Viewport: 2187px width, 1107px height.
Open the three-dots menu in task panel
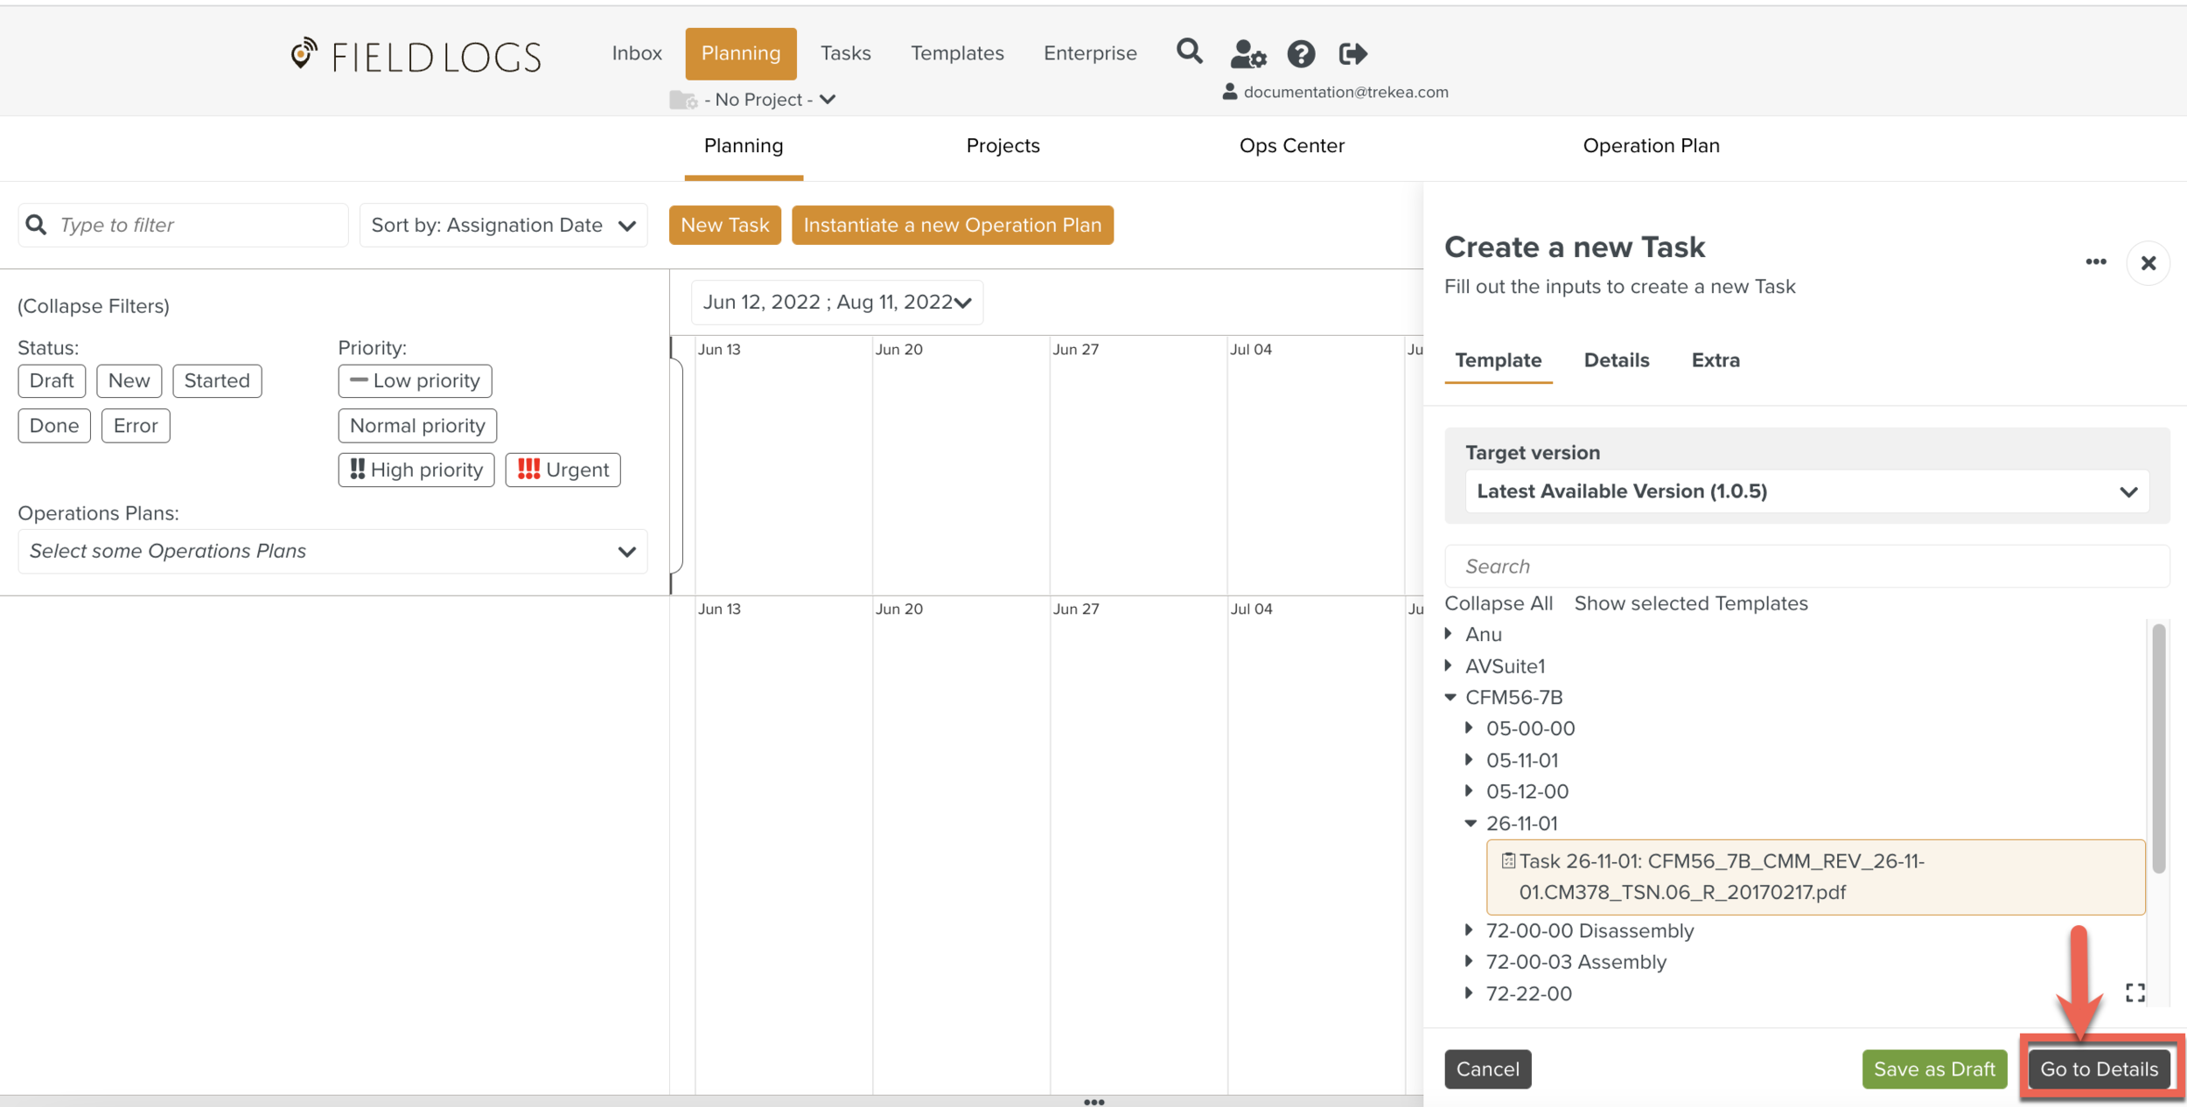pyautogui.click(x=2095, y=261)
